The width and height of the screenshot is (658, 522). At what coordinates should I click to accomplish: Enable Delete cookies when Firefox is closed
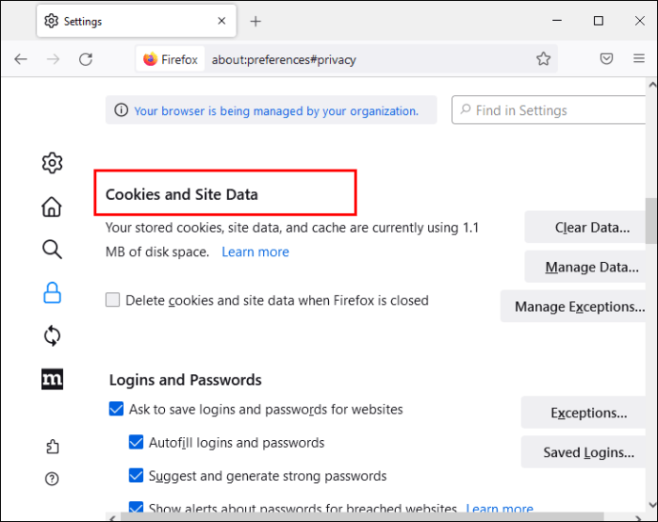pyautogui.click(x=113, y=300)
